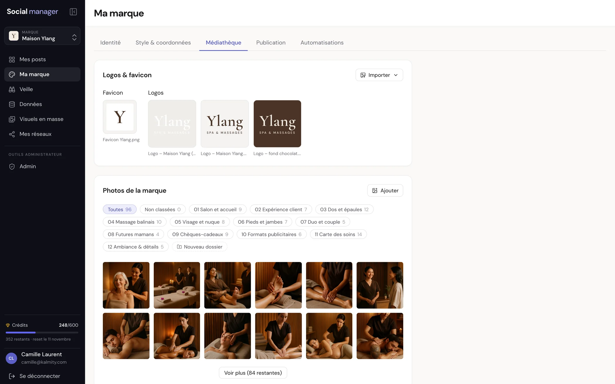
Task: Switch to the Identité tab
Action: pyautogui.click(x=110, y=43)
